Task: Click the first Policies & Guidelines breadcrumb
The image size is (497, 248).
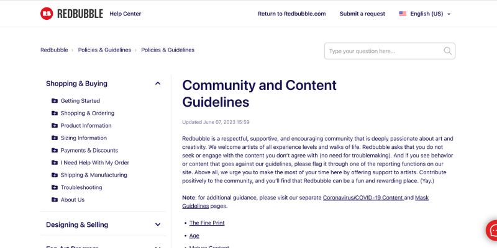Action: pyautogui.click(x=104, y=50)
